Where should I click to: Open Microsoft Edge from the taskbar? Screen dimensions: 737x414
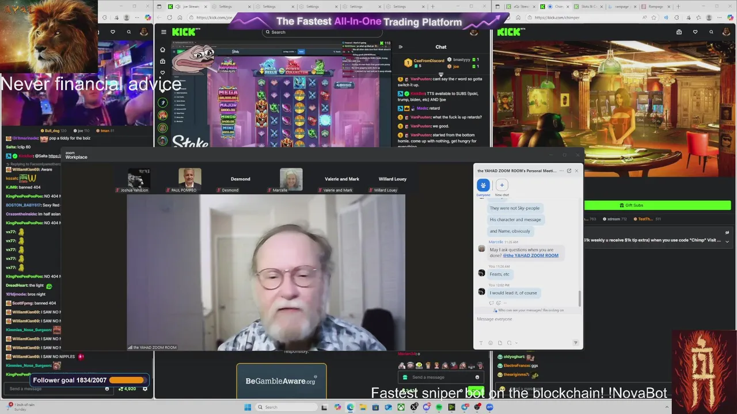(x=351, y=407)
